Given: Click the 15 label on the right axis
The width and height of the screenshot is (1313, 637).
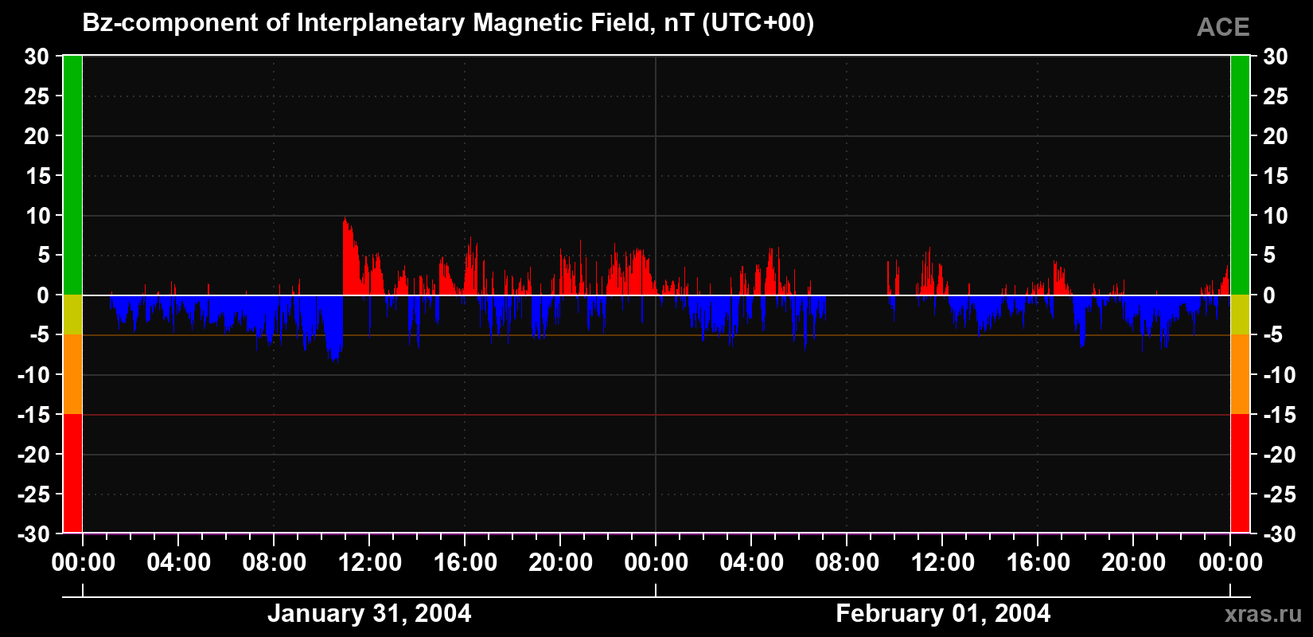Looking at the screenshot, I should [1276, 176].
